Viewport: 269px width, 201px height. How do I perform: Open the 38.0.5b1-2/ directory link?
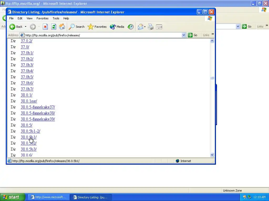30,131
